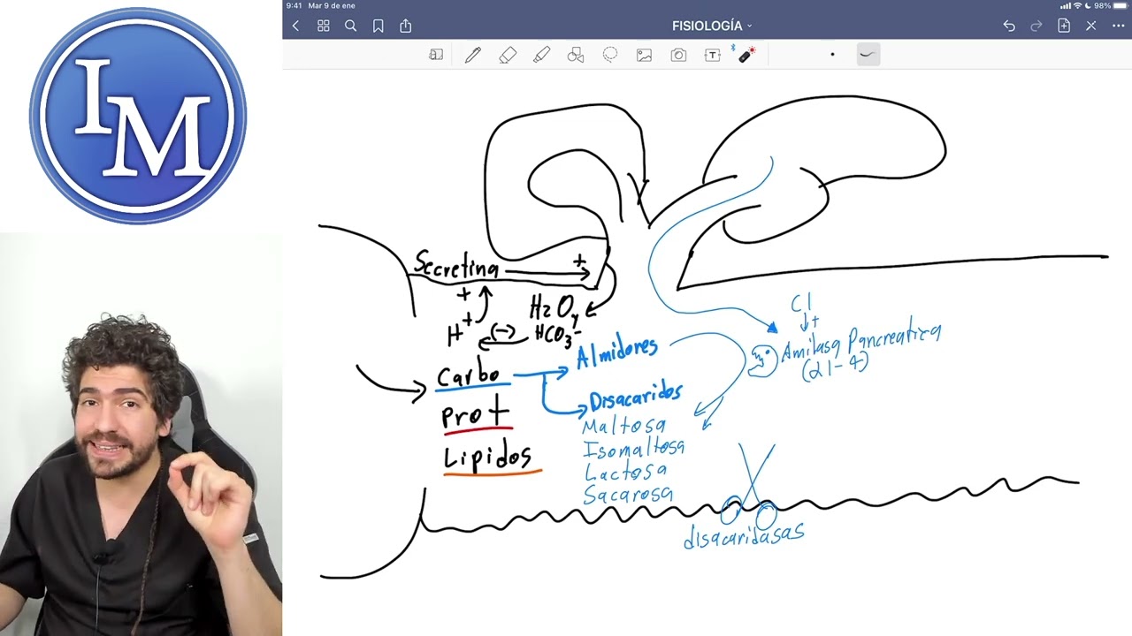This screenshot has width=1132, height=636.
Task: Select the Shapes tool
Action: (x=576, y=55)
